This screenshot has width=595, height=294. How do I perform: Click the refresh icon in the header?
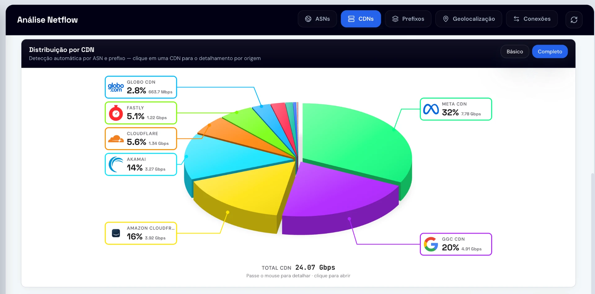click(x=574, y=20)
